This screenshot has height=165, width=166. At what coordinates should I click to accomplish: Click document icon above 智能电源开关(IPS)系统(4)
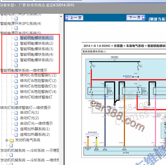tap(16, 18)
